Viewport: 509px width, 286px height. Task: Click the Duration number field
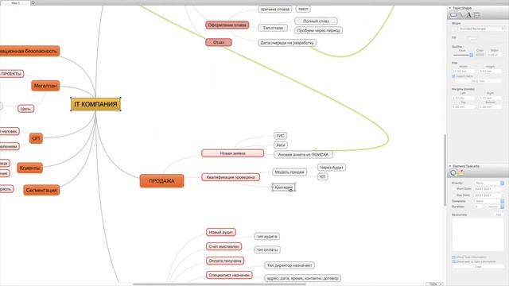479,207
